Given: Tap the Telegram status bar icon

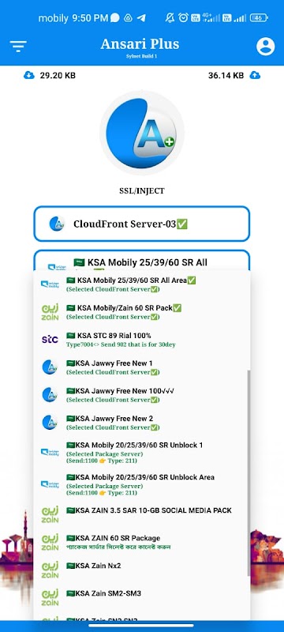Looking at the screenshot, I should tap(141, 18).
